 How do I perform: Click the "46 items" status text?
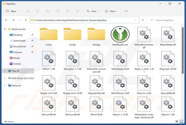click(x=9, y=122)
